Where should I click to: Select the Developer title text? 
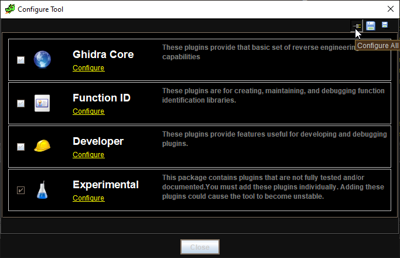click(x=98, y=141)
